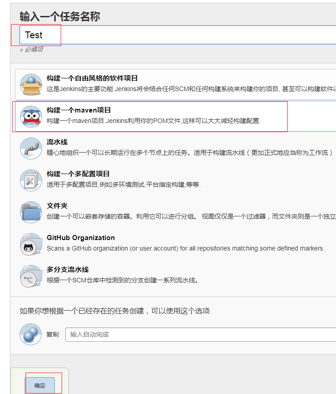
Task: Click the description starting Scans a GitHub organization
Action: point(186,248)
